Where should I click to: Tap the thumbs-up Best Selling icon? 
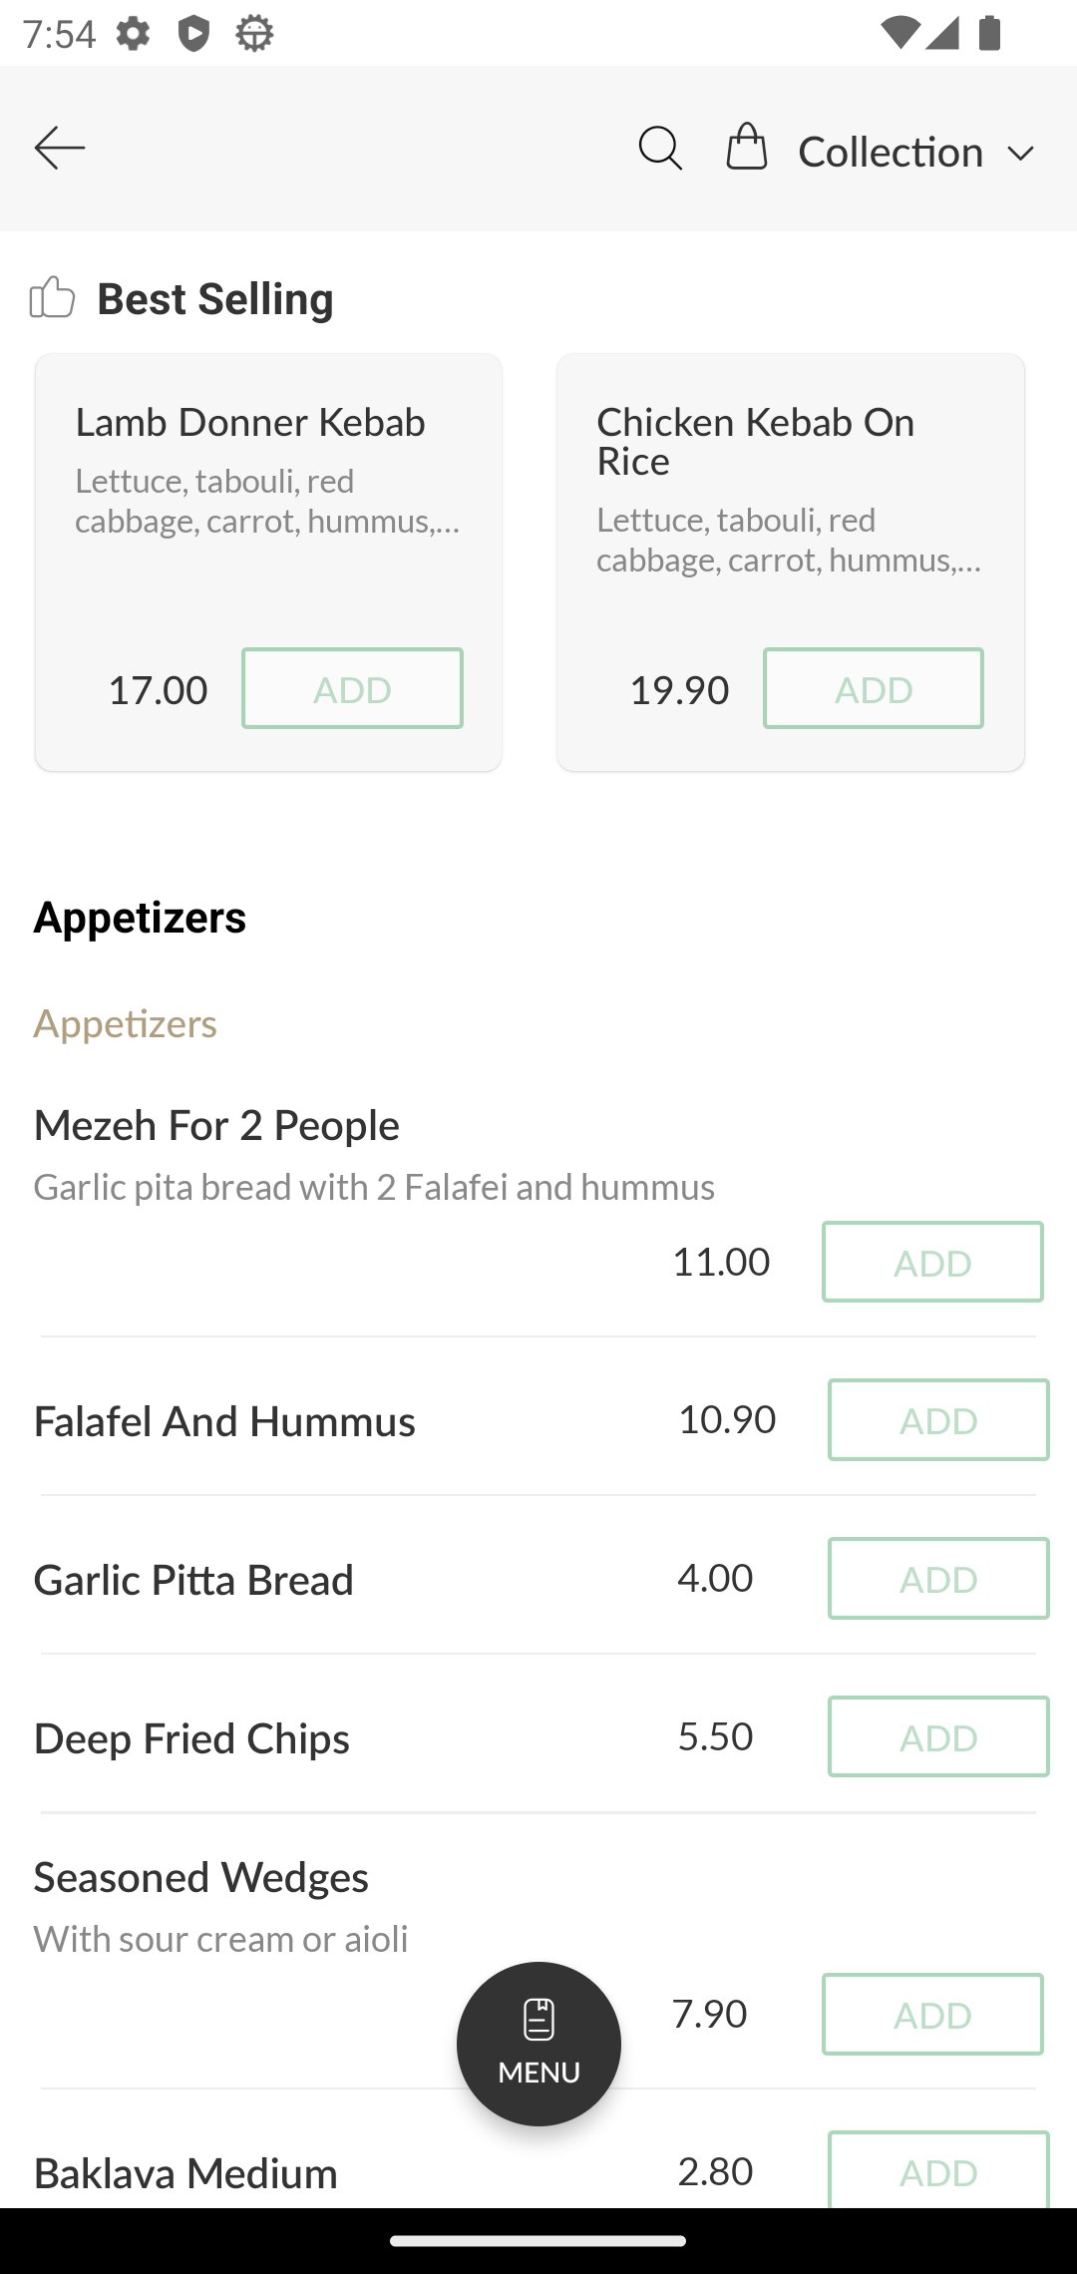pyautogui.click(x=52, y=297)
